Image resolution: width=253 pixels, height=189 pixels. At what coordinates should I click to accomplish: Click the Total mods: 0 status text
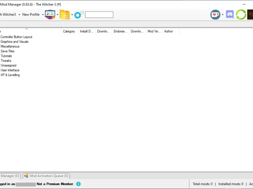pyautogui.click(x=203, y=184)
